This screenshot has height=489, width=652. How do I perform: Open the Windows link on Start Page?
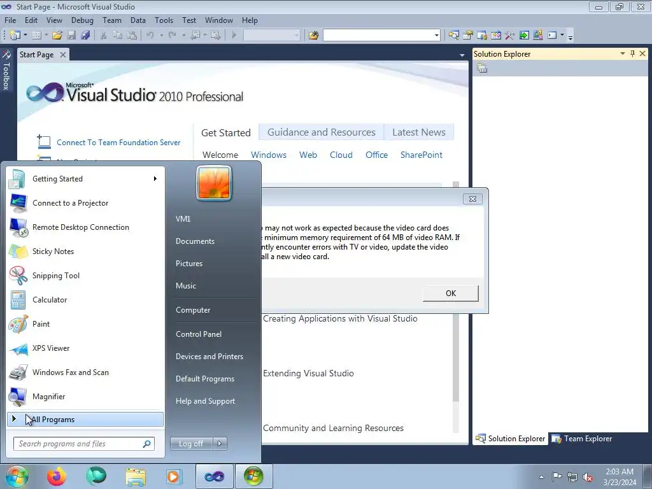pos(269,155)
